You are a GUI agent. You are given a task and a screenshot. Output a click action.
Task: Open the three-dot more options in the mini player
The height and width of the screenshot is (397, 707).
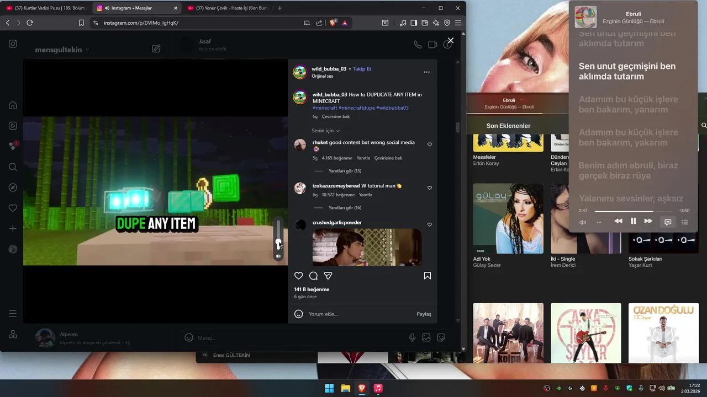(x=599, y=222)
